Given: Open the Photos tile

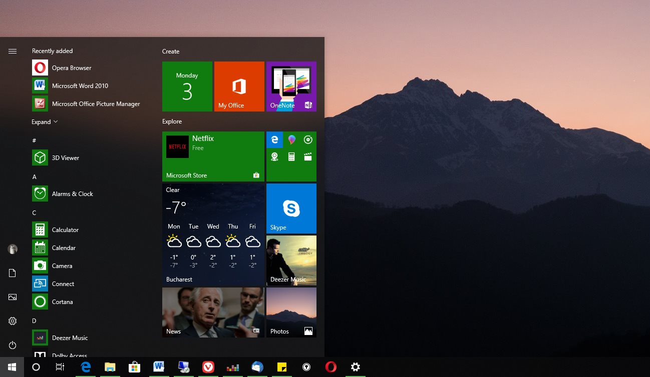Looking at the screenshot, I should (291, 312).
